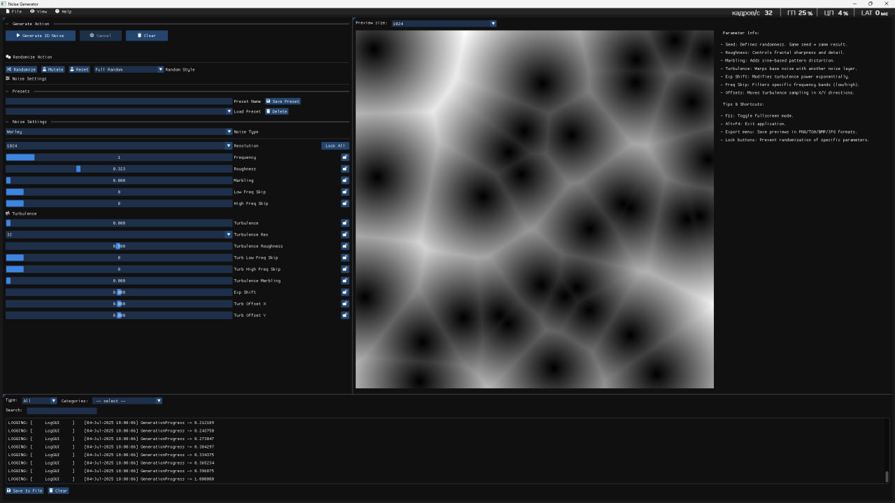Click the Lock All button
The width and height of the screenshot is (895, 503).
[x=336, y=146]
